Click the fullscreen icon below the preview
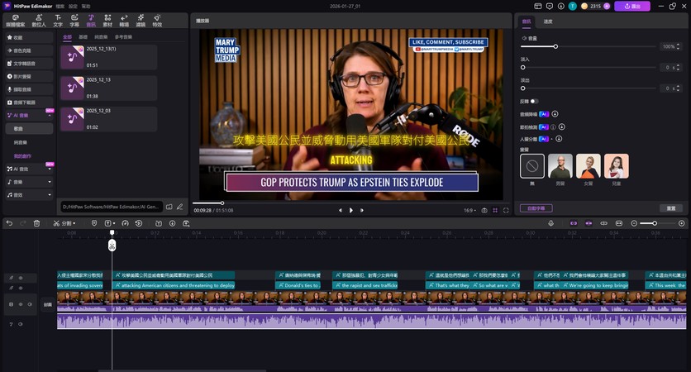 [506, 211]
